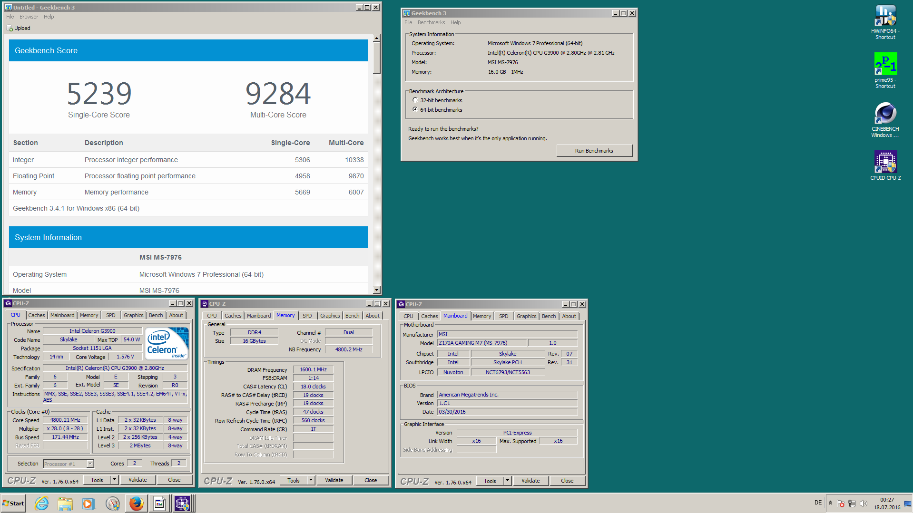Click Close button in right CPU-Z

coord(567,481)
